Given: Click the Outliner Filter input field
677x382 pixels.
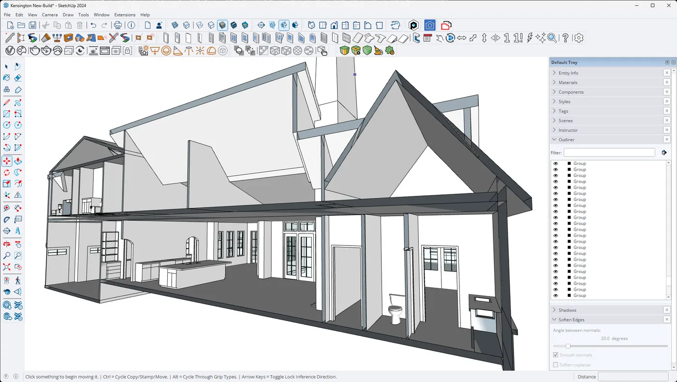Looking at the screenshot, I should [x=608, y=152].
